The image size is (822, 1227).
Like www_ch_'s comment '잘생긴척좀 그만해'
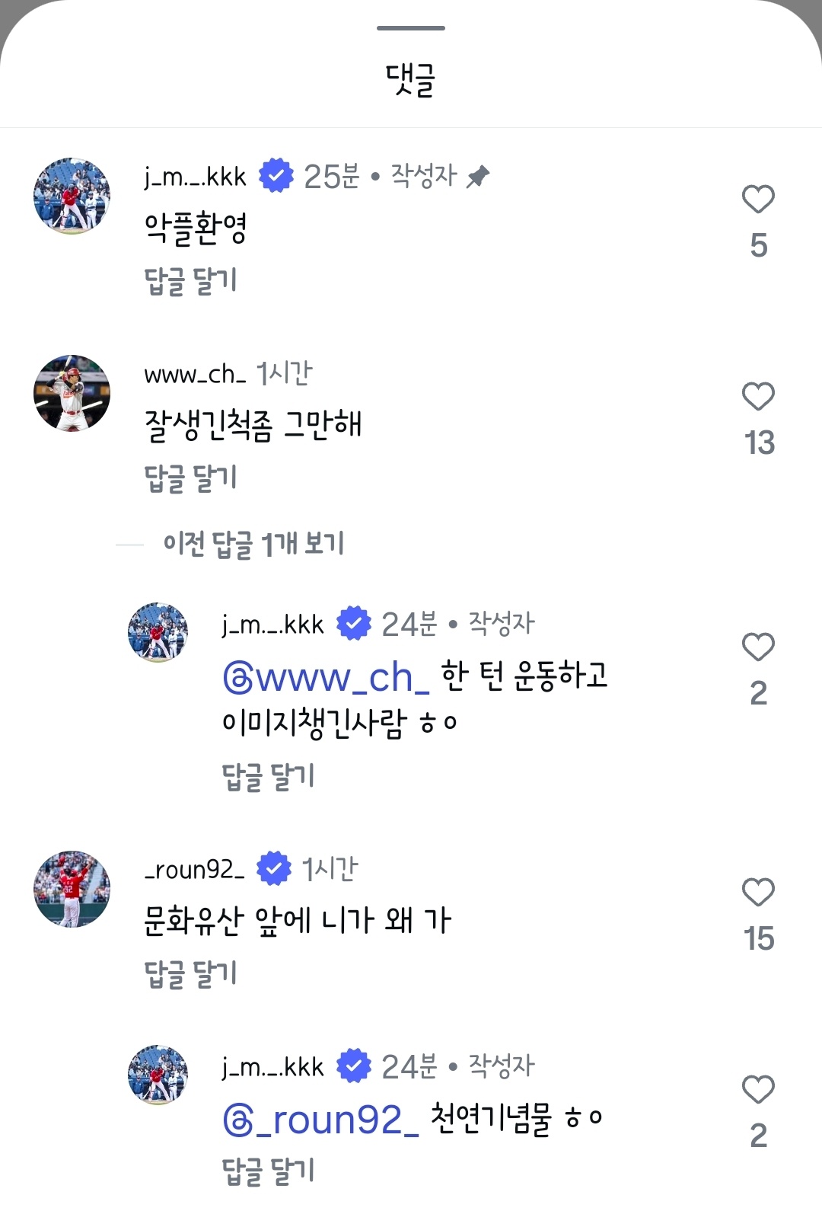point(758,397)
